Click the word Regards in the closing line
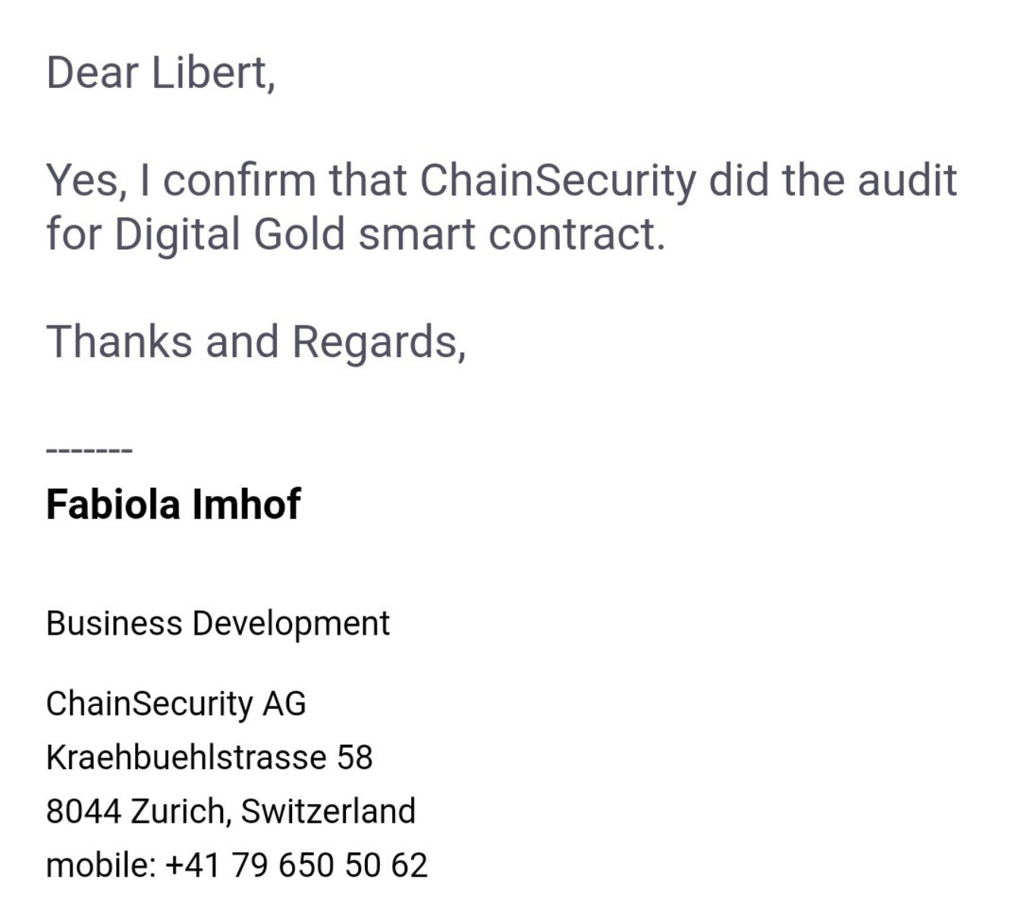Viewport: 1021px width, 910px height. [x=379, y=344]
